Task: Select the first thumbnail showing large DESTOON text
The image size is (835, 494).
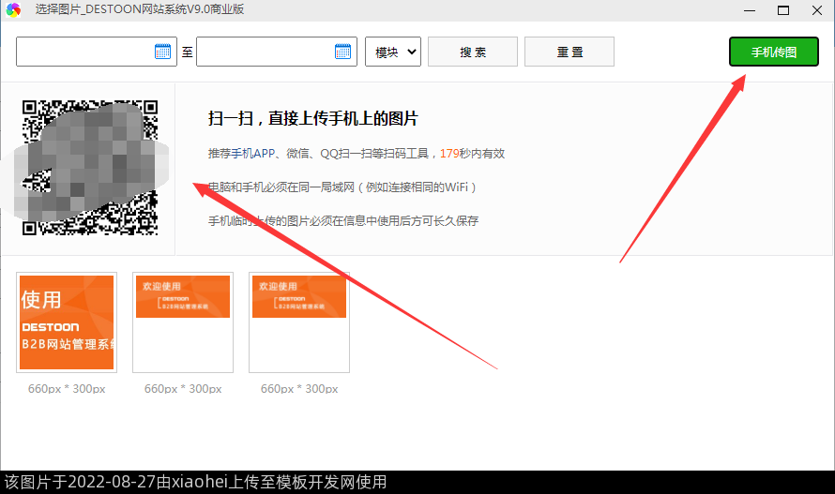Action: 67,322
